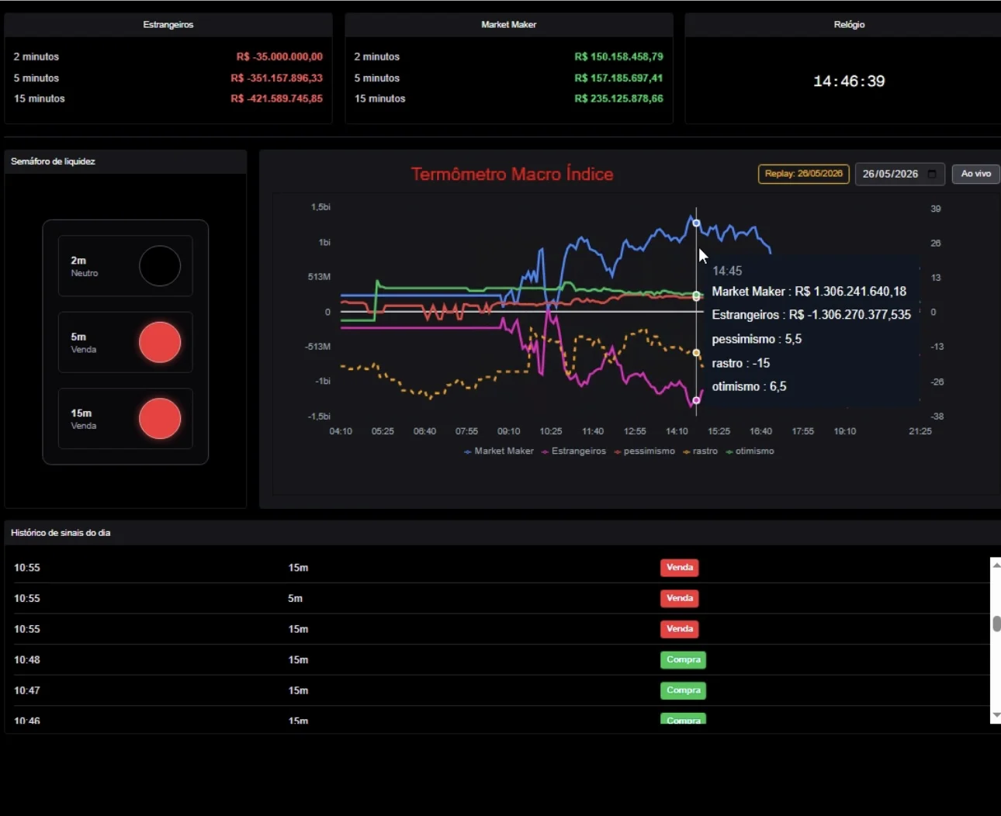Click the signal history scrollbar thumb
This screenshot has height=816, width=1001.
tap(996, 624)
